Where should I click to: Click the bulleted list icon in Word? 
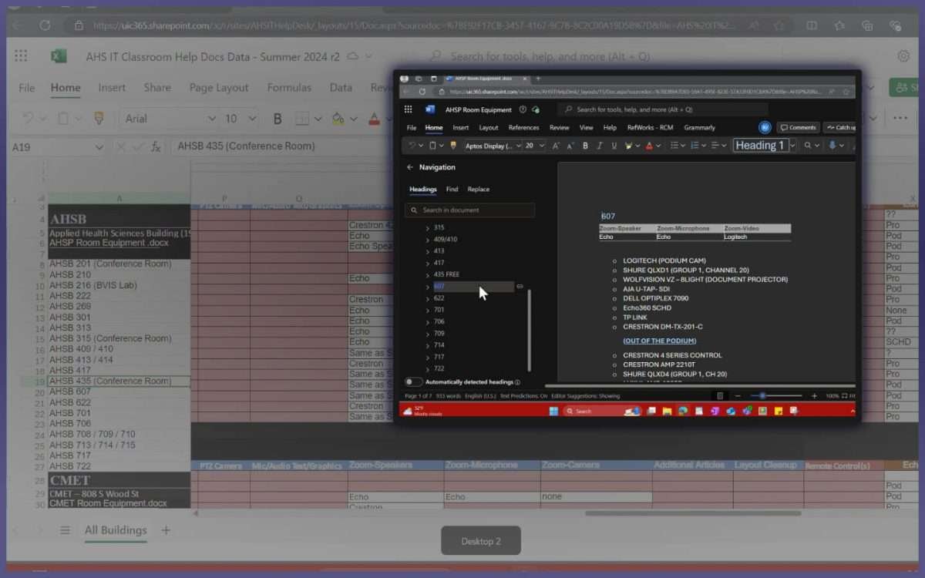click(x=674, y=146)
